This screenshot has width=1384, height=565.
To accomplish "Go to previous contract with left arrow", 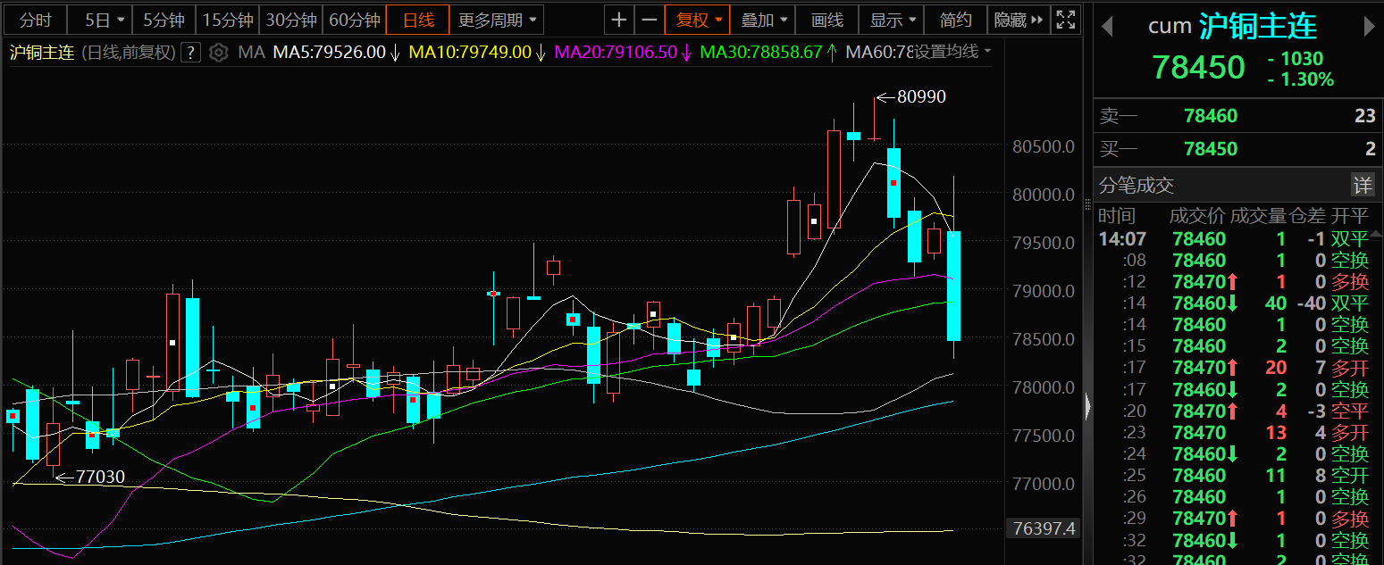I will pyautogui.click(x=1107, y=27).
